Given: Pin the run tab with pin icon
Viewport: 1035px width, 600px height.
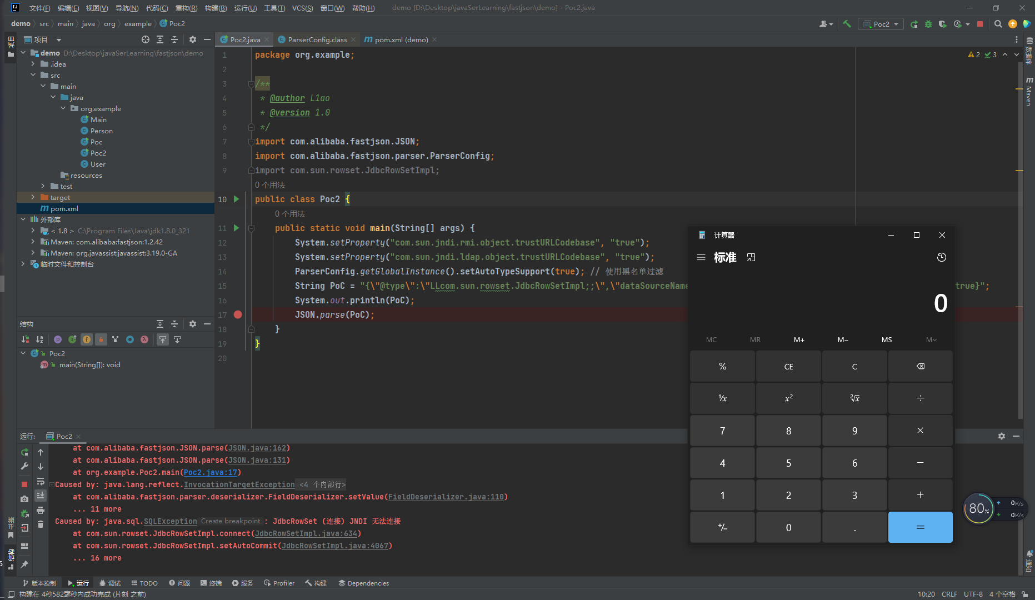Looking at the screenshot, I should tap(24, 564).
